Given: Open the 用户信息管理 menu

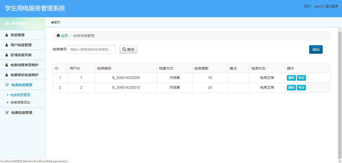Looking at the screenshot, I should 23,45.
